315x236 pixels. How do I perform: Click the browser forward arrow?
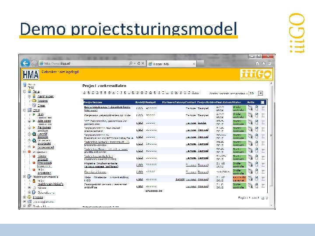(x=35, y=63)
